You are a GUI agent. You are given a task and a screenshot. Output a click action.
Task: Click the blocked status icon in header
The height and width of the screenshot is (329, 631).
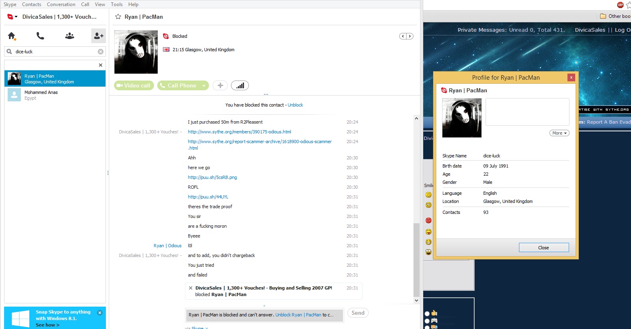(x=166, y=36)
